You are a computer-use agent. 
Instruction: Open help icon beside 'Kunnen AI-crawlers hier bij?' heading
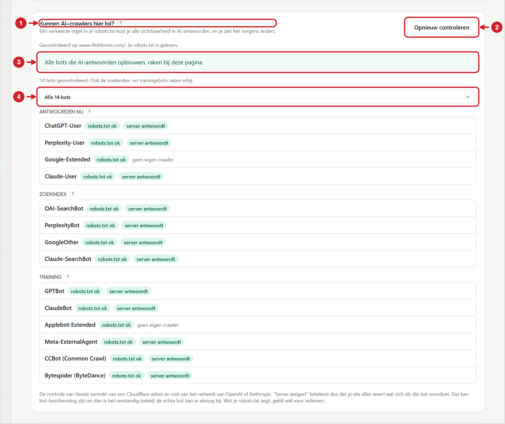pyautogui.click(x=120, y=23)
